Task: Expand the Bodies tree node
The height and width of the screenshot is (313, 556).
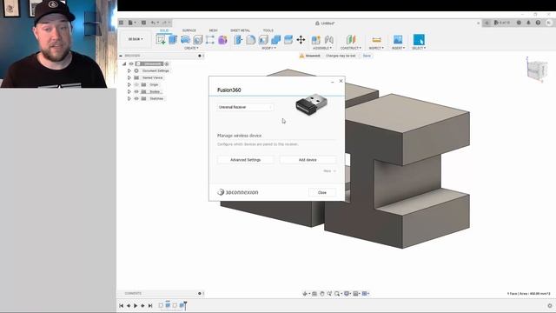Action: tap(129, 91)
